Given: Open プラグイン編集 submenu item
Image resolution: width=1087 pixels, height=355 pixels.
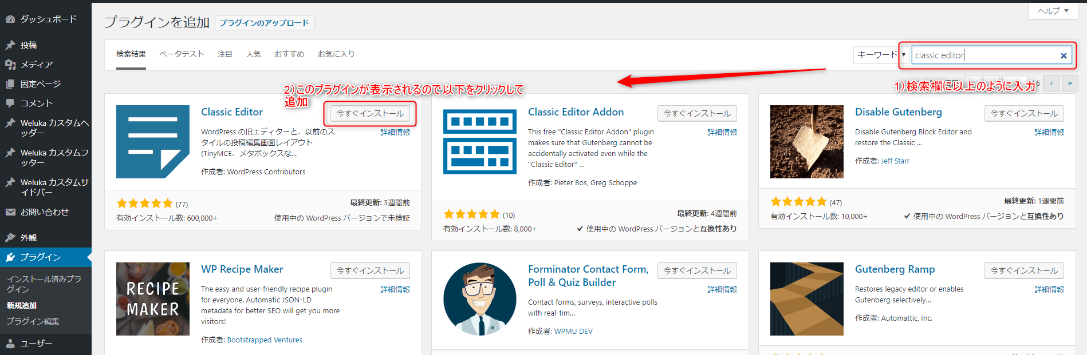Looking at the screenshot, I should 33,321.
